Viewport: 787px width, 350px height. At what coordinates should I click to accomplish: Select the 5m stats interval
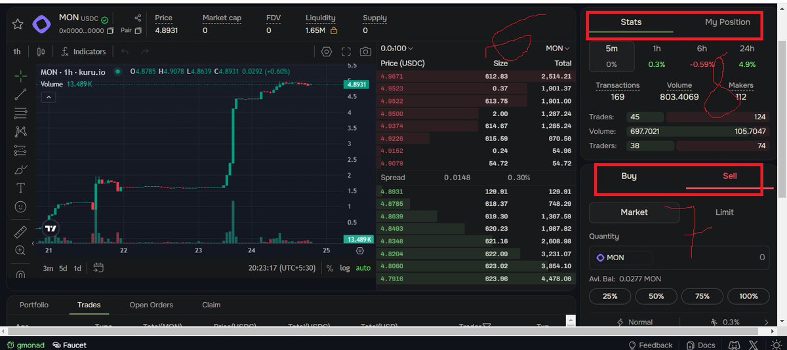pyautogui.click(x=611, y=56)
